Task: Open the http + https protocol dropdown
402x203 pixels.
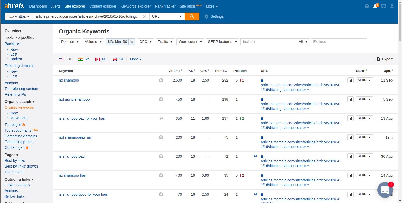Action: (18, 16)
